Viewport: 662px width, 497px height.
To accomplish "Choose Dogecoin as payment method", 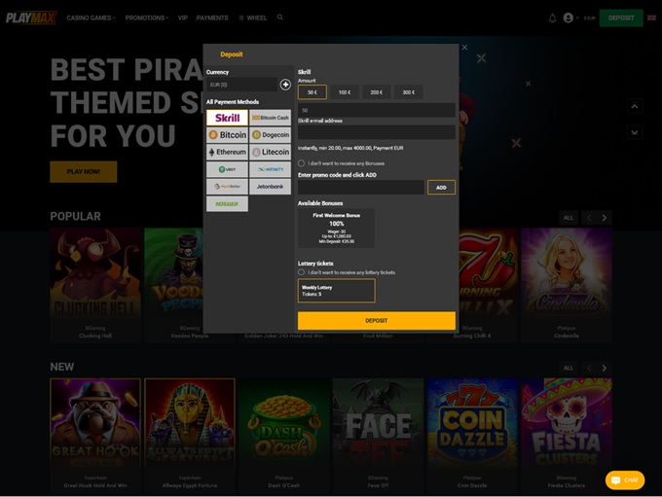I will [270, 135].
